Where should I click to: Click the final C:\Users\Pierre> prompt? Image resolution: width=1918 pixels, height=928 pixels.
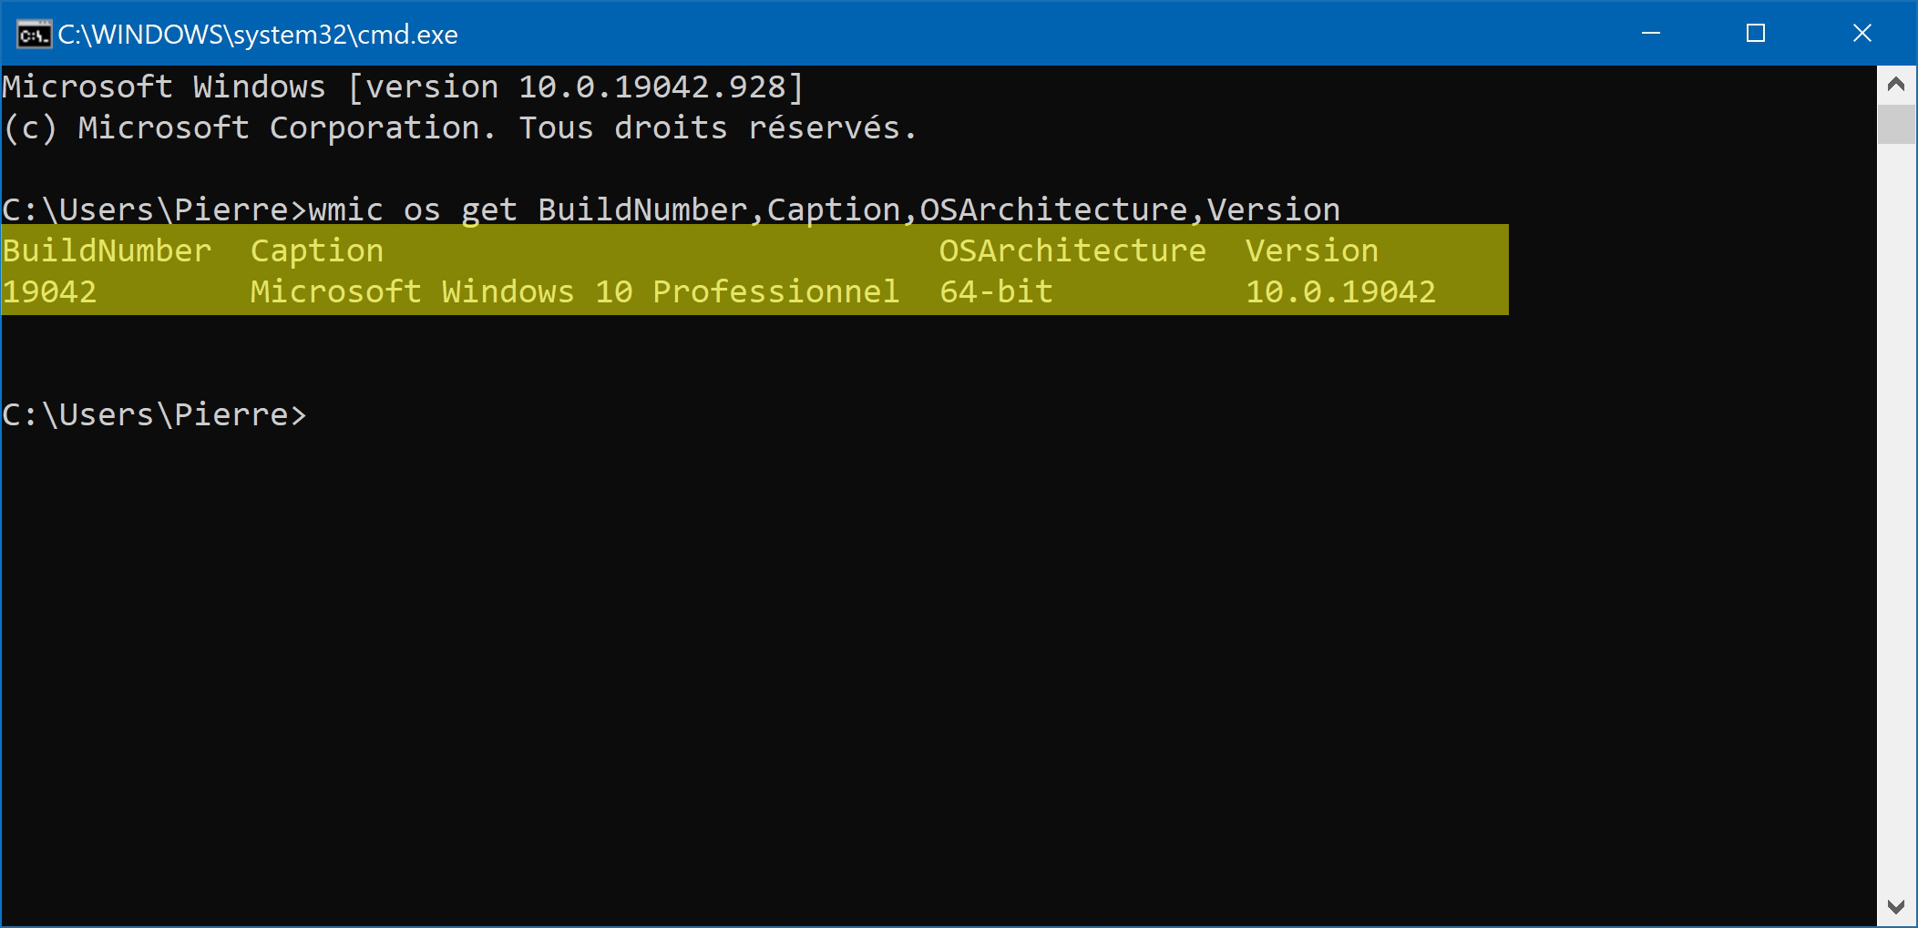(x=155, y=415)
